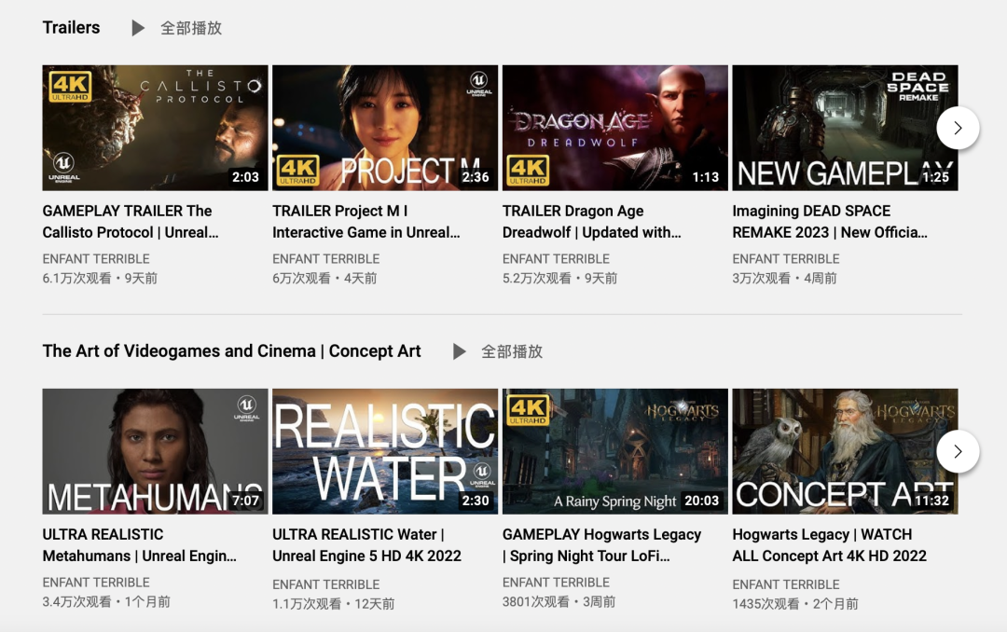Click title 'GAMEPLAY TRAILER The Callisto Protocol'
Viewport: 1007px width, 632px height.
coord(131,222)
